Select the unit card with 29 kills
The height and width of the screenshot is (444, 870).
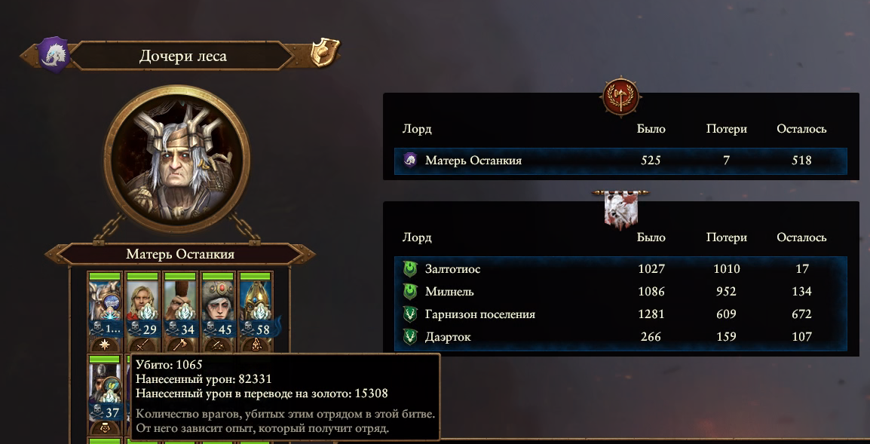(142, 312)
